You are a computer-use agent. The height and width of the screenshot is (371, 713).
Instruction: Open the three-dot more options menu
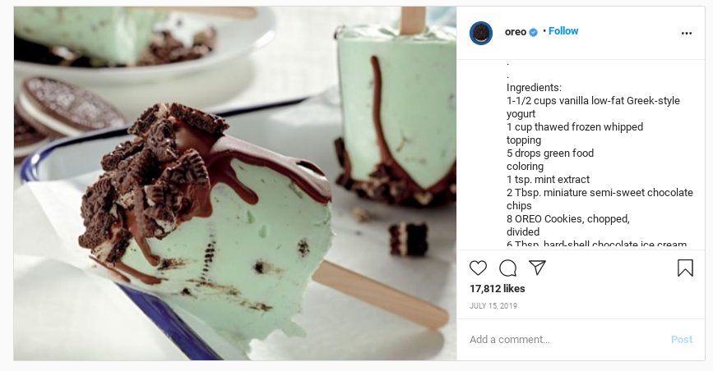(x=687, y=33)
